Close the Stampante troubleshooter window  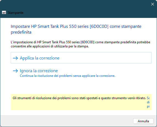[x=153, y=4]
